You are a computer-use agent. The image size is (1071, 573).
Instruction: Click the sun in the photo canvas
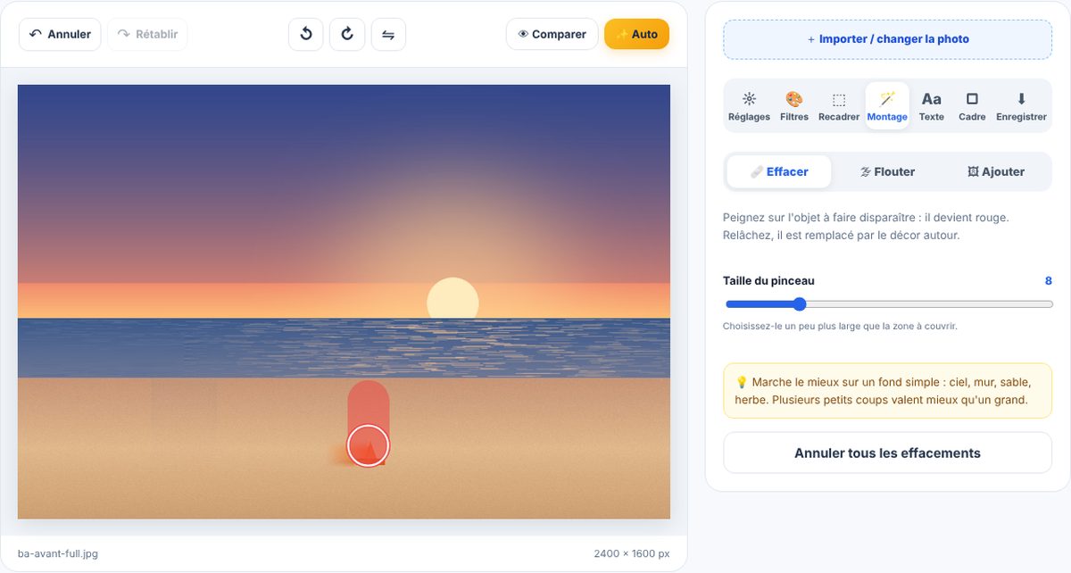453,299
